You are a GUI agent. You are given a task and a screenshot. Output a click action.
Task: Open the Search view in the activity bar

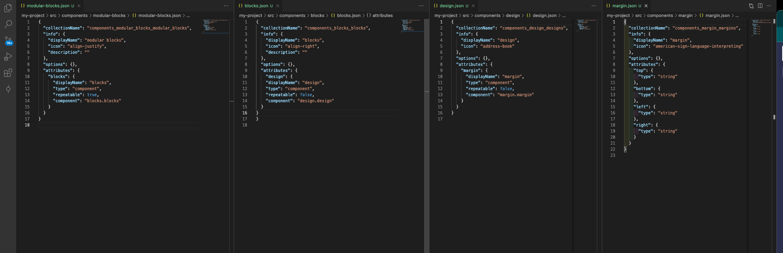pyautogui.click(x=8, y=24)
